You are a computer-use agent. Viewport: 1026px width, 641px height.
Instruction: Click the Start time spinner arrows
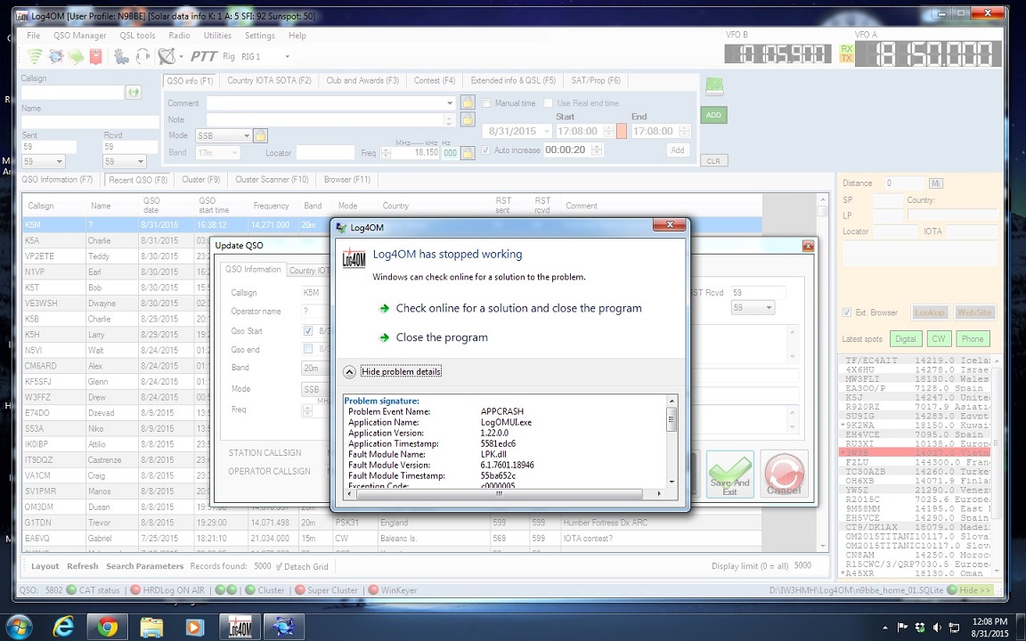(x=608, y=131)
